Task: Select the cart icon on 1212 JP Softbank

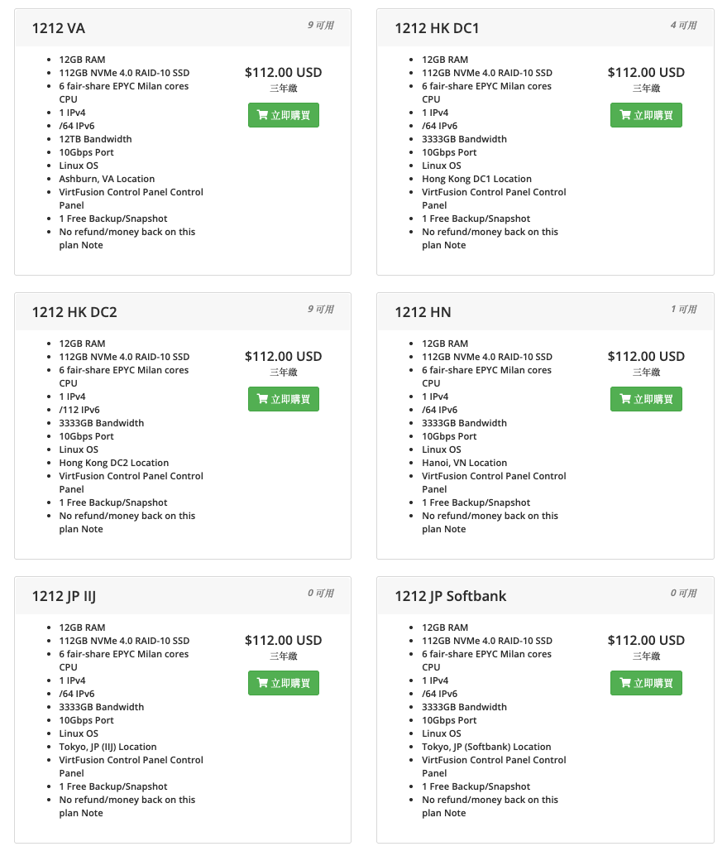Action: click(x=624, y=683)
